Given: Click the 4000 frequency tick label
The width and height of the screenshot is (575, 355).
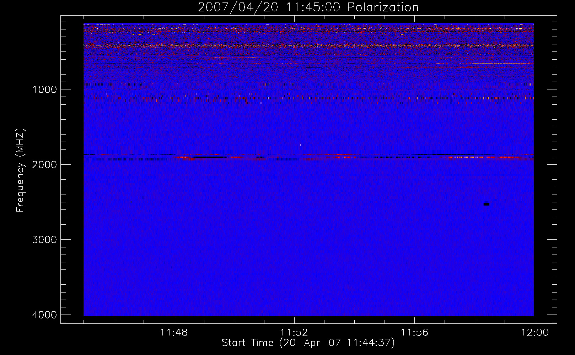Looking at the screenshot, I should 44,315.
